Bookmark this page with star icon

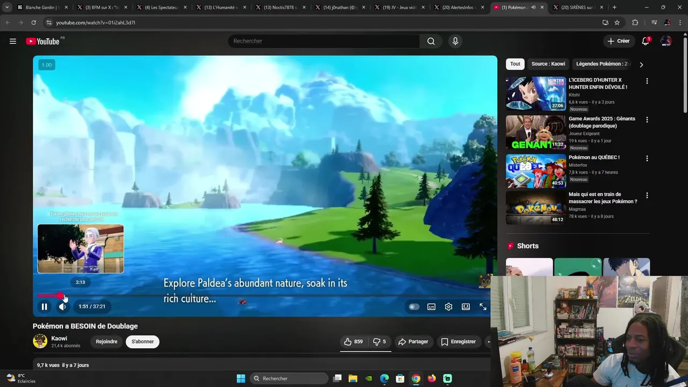(x=617, y=23)
